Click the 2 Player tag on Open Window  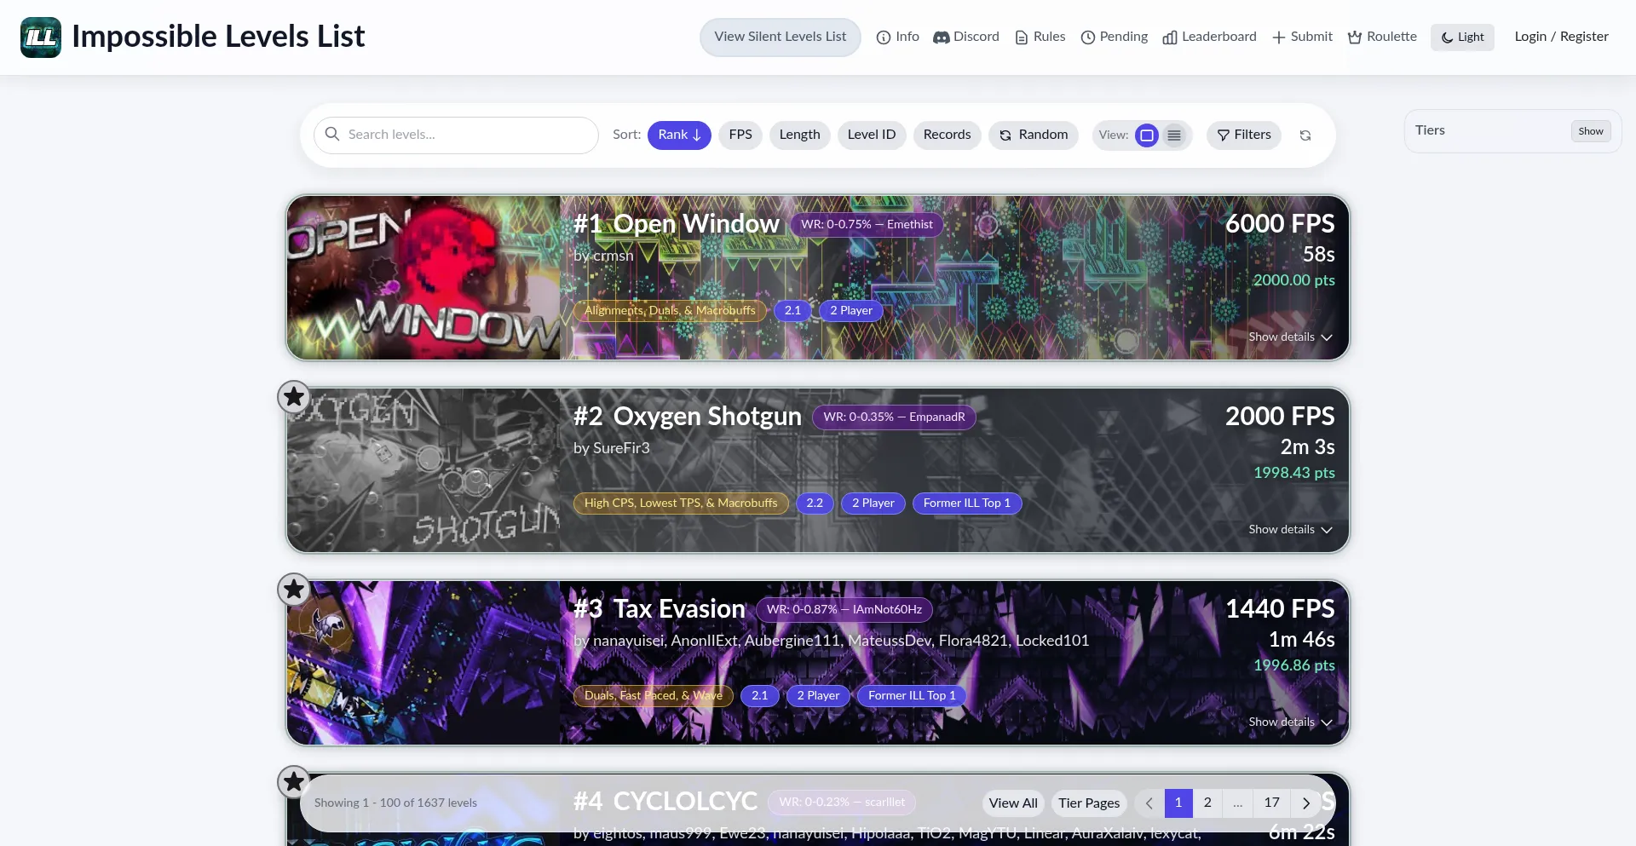[851, 311]
